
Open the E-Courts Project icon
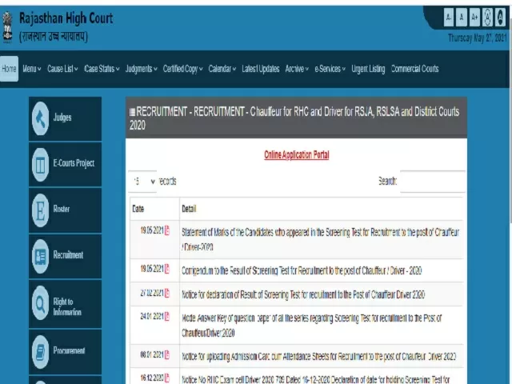point(41,164)
